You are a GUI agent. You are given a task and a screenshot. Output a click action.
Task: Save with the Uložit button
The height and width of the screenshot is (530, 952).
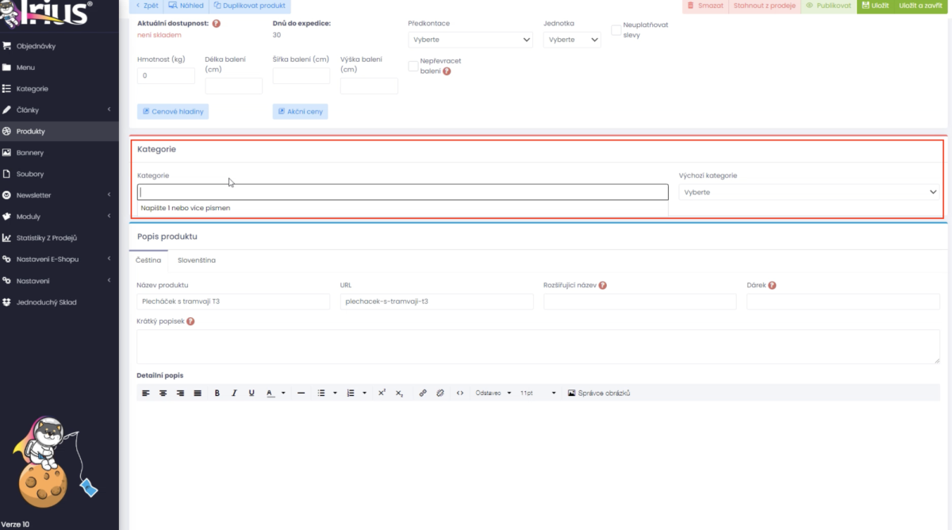[874, 6]
